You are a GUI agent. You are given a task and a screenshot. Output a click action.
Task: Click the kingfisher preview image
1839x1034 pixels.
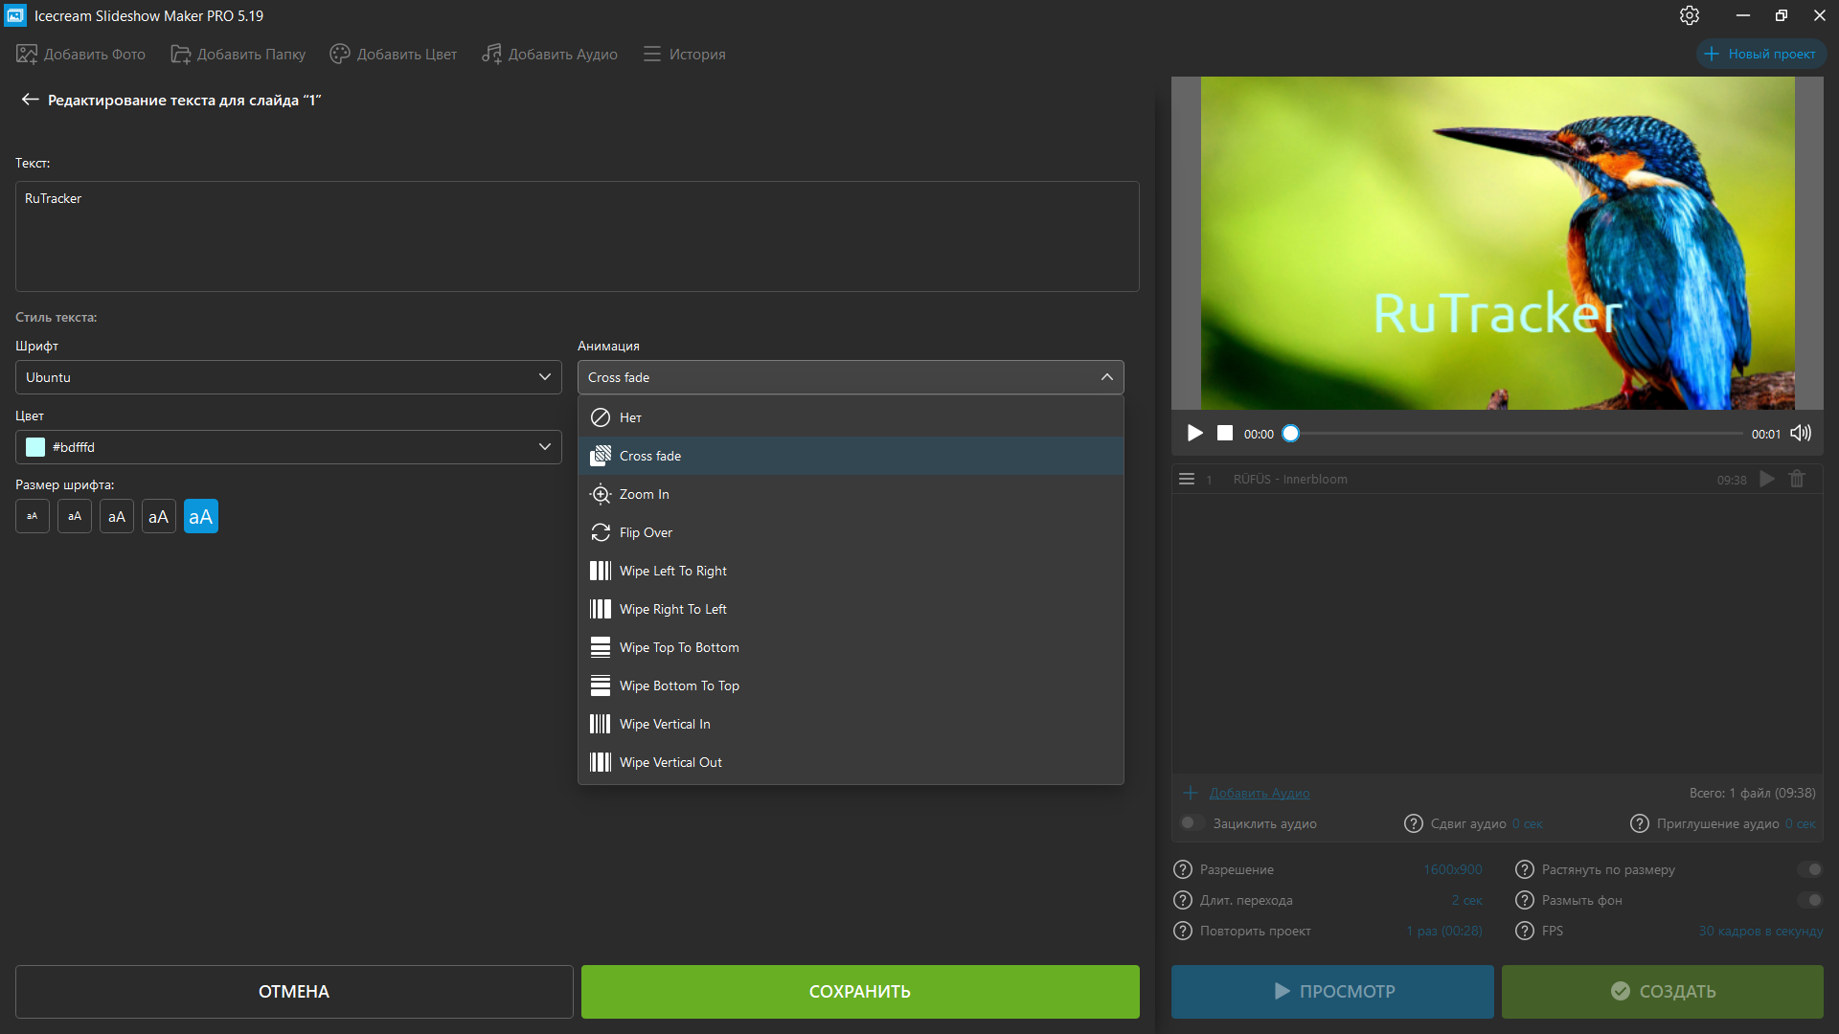[x=1497, y=243]
